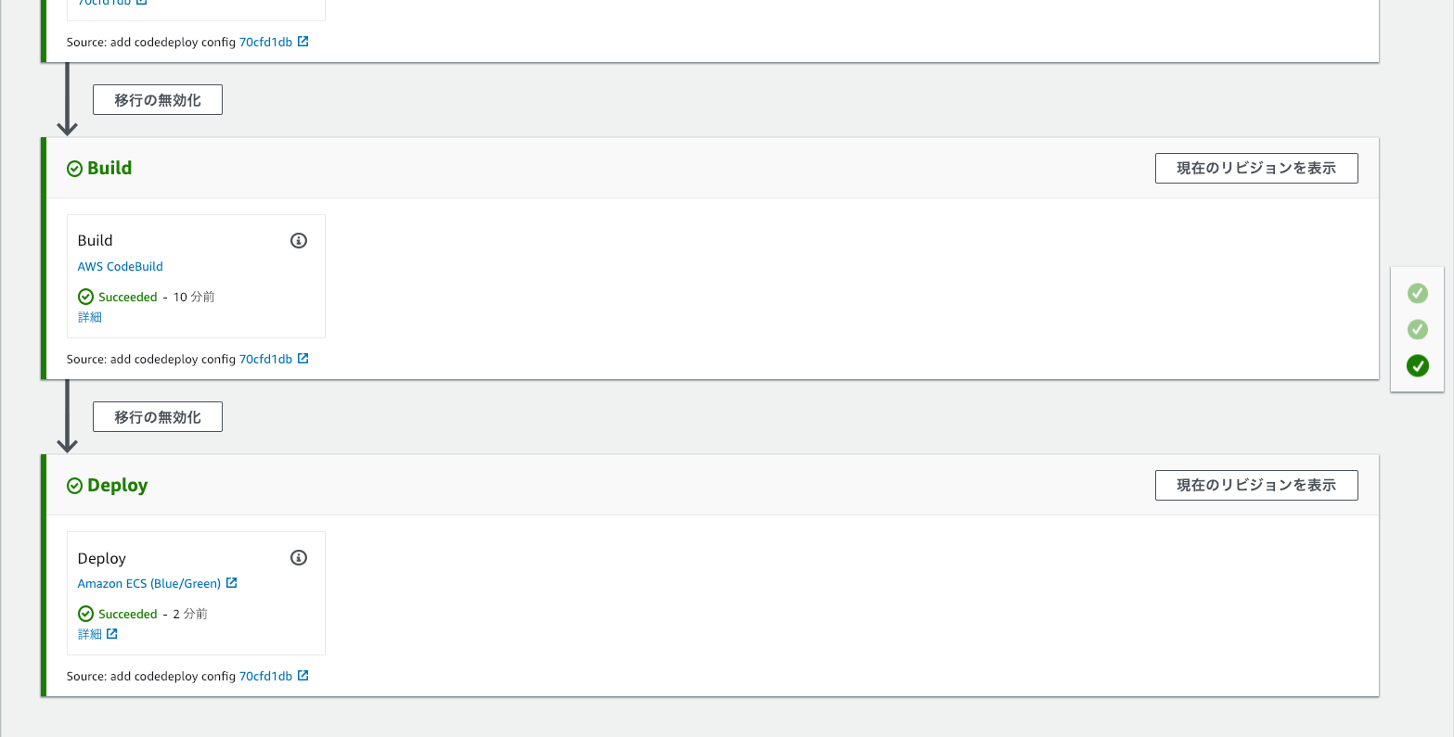Click the Deploy stage success status icon
Viewport: 1454px width, 737px height.
coord(75,486)
